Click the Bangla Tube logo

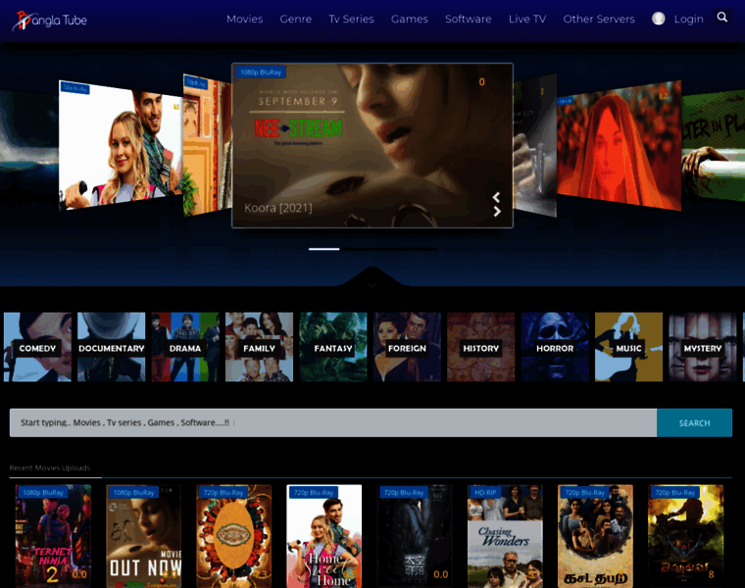pyautogui.click(x=50, y=20)
